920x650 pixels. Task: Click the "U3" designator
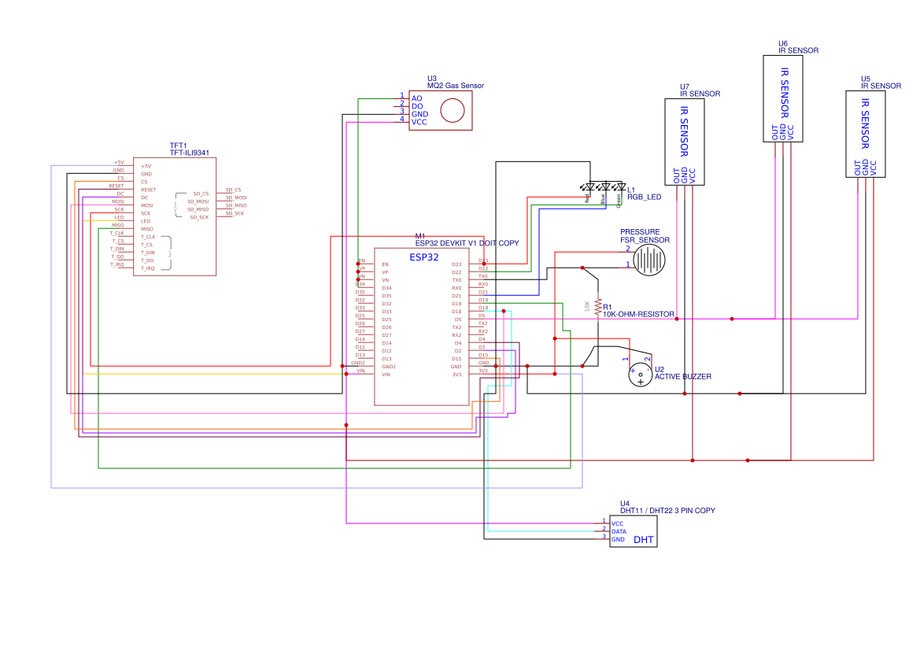coord(432,78)
